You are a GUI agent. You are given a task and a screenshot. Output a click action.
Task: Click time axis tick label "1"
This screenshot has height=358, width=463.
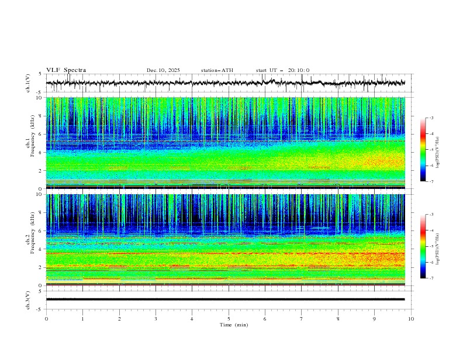tap(82, 319)
